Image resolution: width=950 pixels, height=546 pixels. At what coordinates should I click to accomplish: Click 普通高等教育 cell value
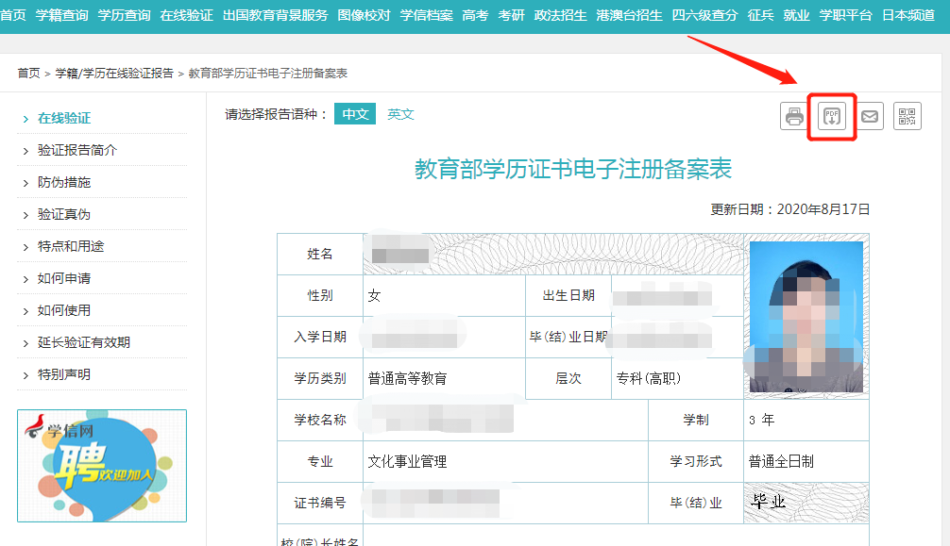click(408, 379)
